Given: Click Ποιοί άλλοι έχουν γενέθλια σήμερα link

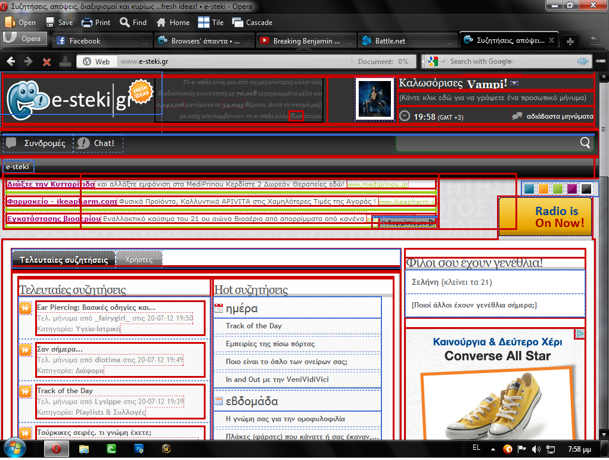Looking at the screenshot, I should 474,305.
